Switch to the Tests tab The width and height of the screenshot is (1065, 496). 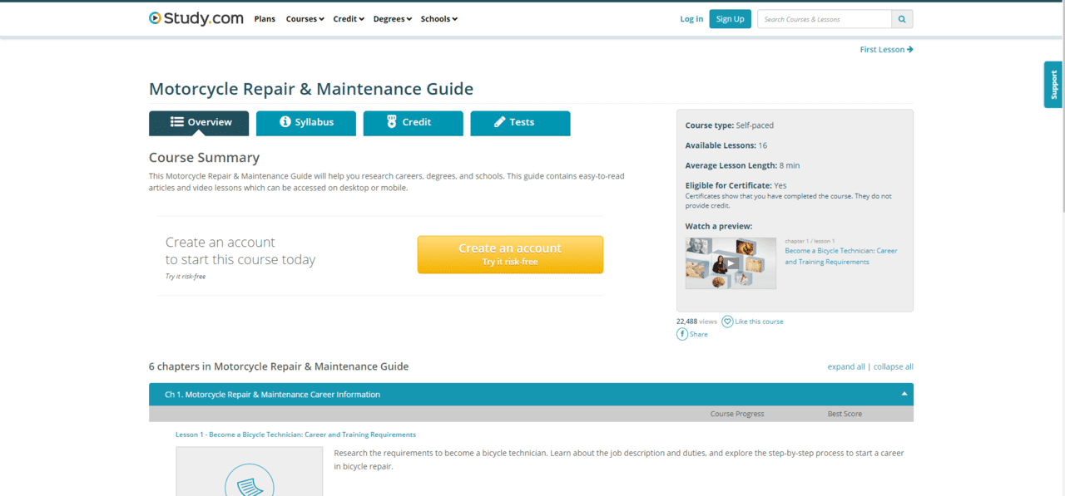click(521, 123)
